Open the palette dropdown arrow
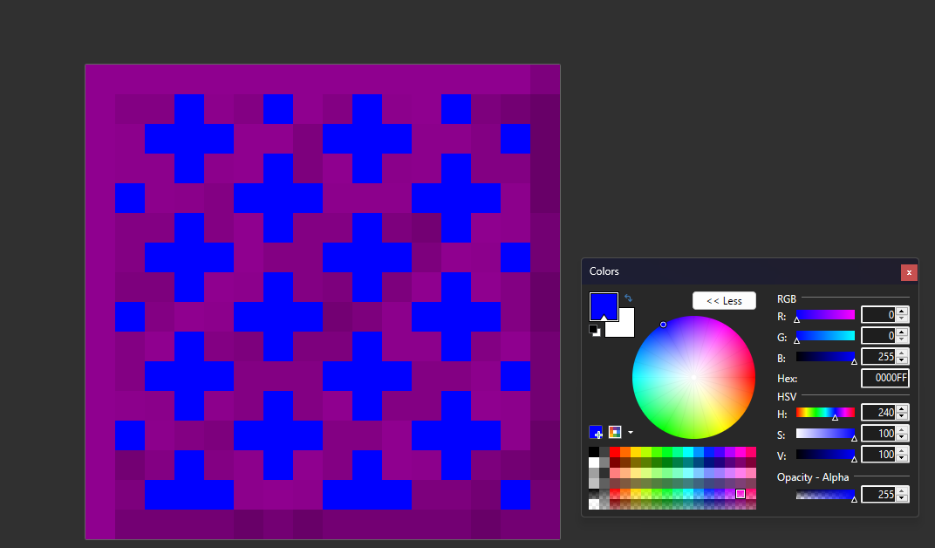 tap(631, 432)
